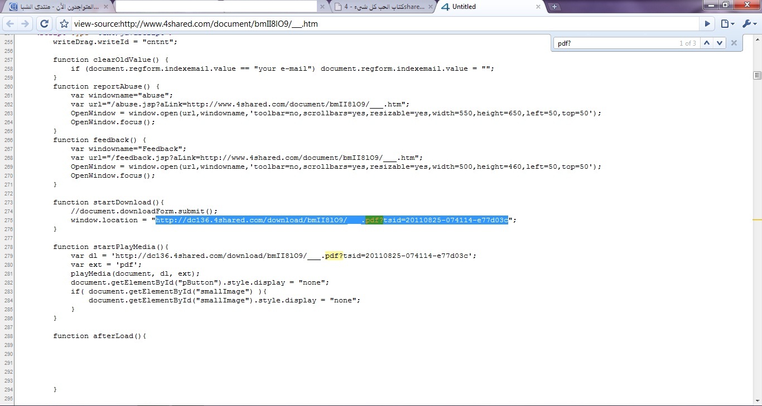Click the highlighted download URL on line 275
This screenshot has width=762, height=406.
(331, 220)
